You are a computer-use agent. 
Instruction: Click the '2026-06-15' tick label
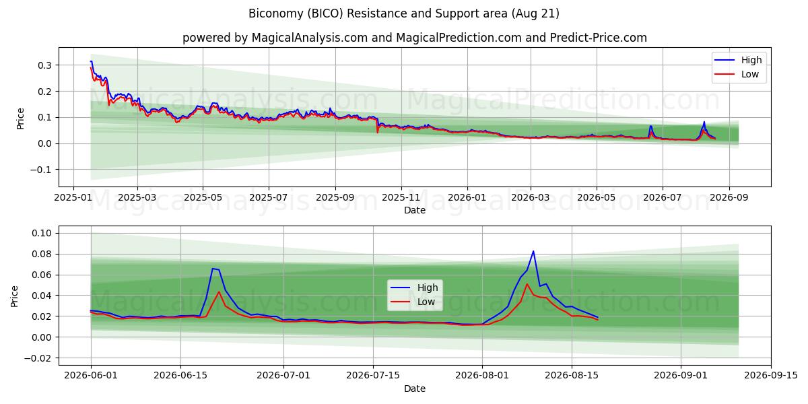(x=180, y=376)
